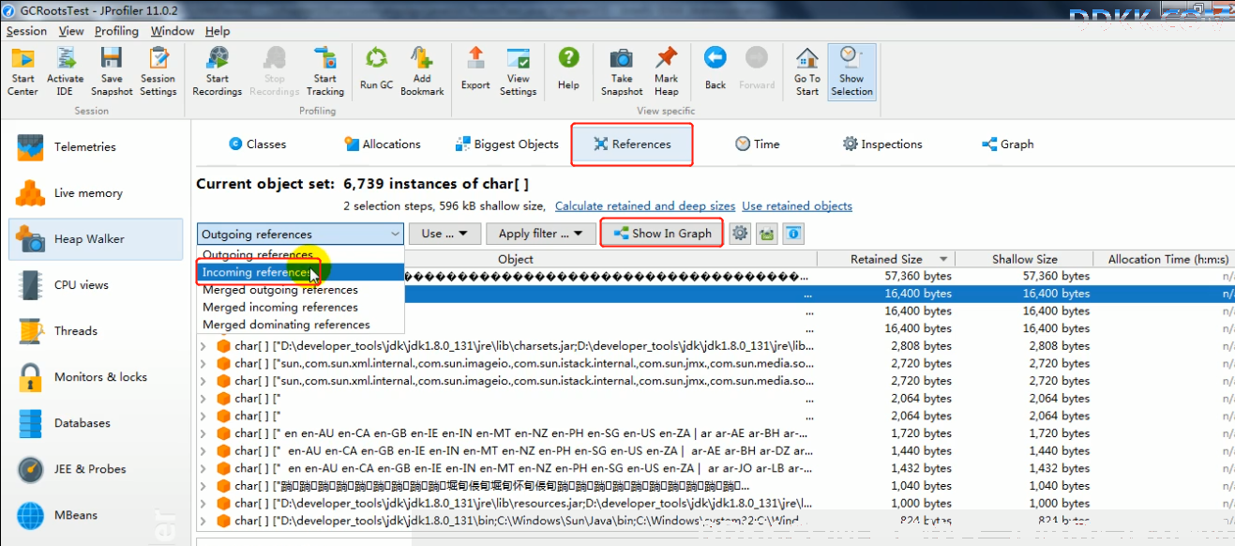The image size is (1235, 546).
Task: Open Session Settings from the toolbar
Action: tap(158, 71)
